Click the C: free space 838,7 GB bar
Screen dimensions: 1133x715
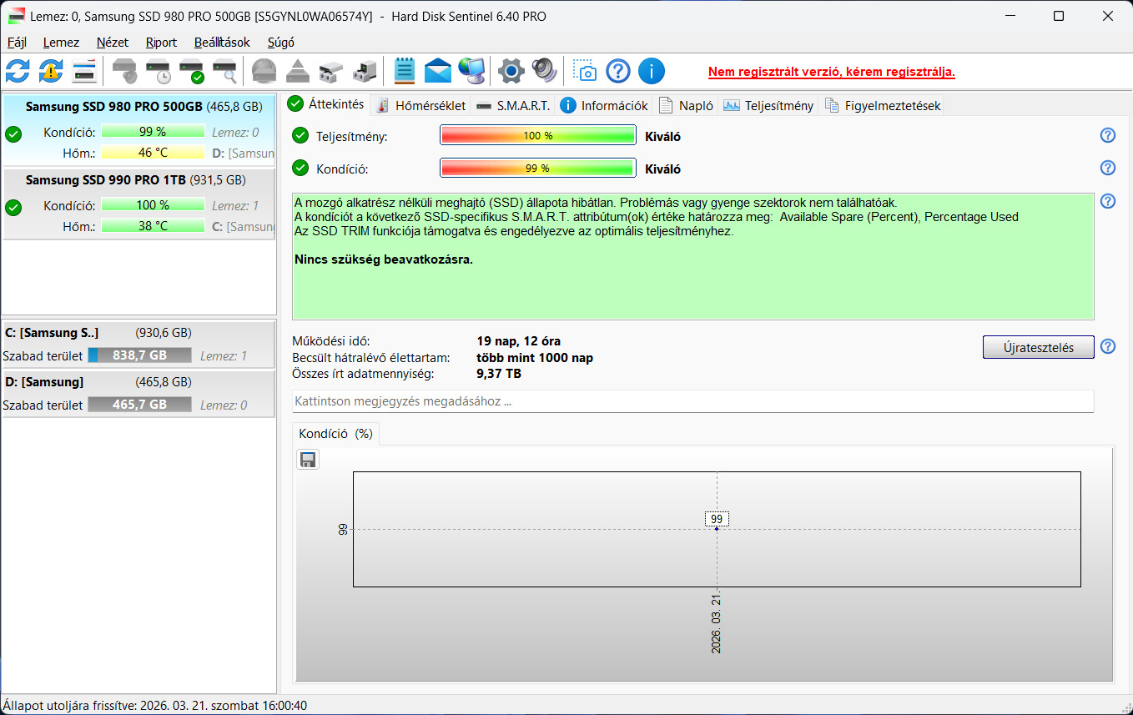click(x=140, y=355)
